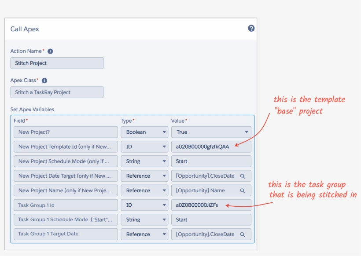This screenshot has height=256, width=361.
Task: Click the New Project? field name box
Action: point(65,132)
